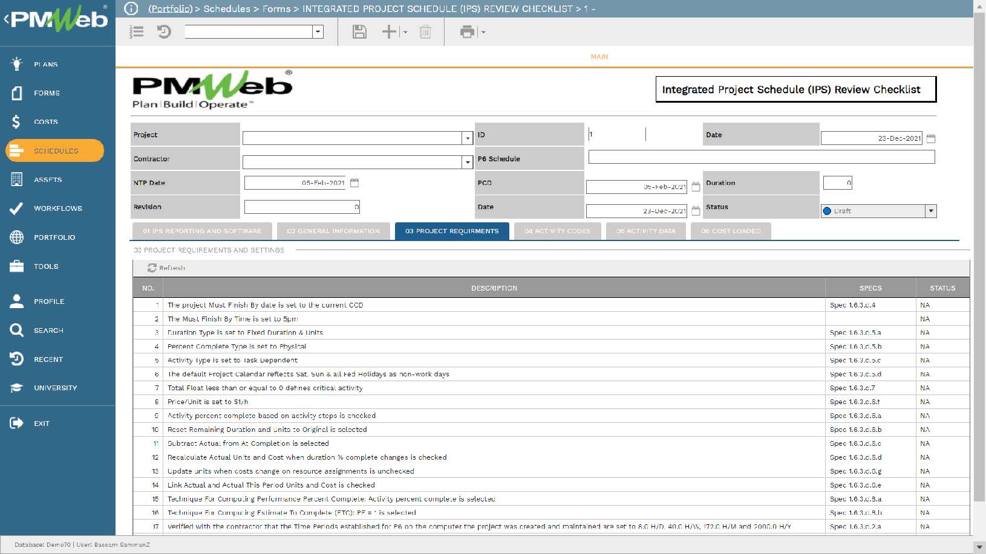The image size is (986, 554).
Task: Select row 'Price/Unit is set to $1/h'
Action: click(551, 402)
